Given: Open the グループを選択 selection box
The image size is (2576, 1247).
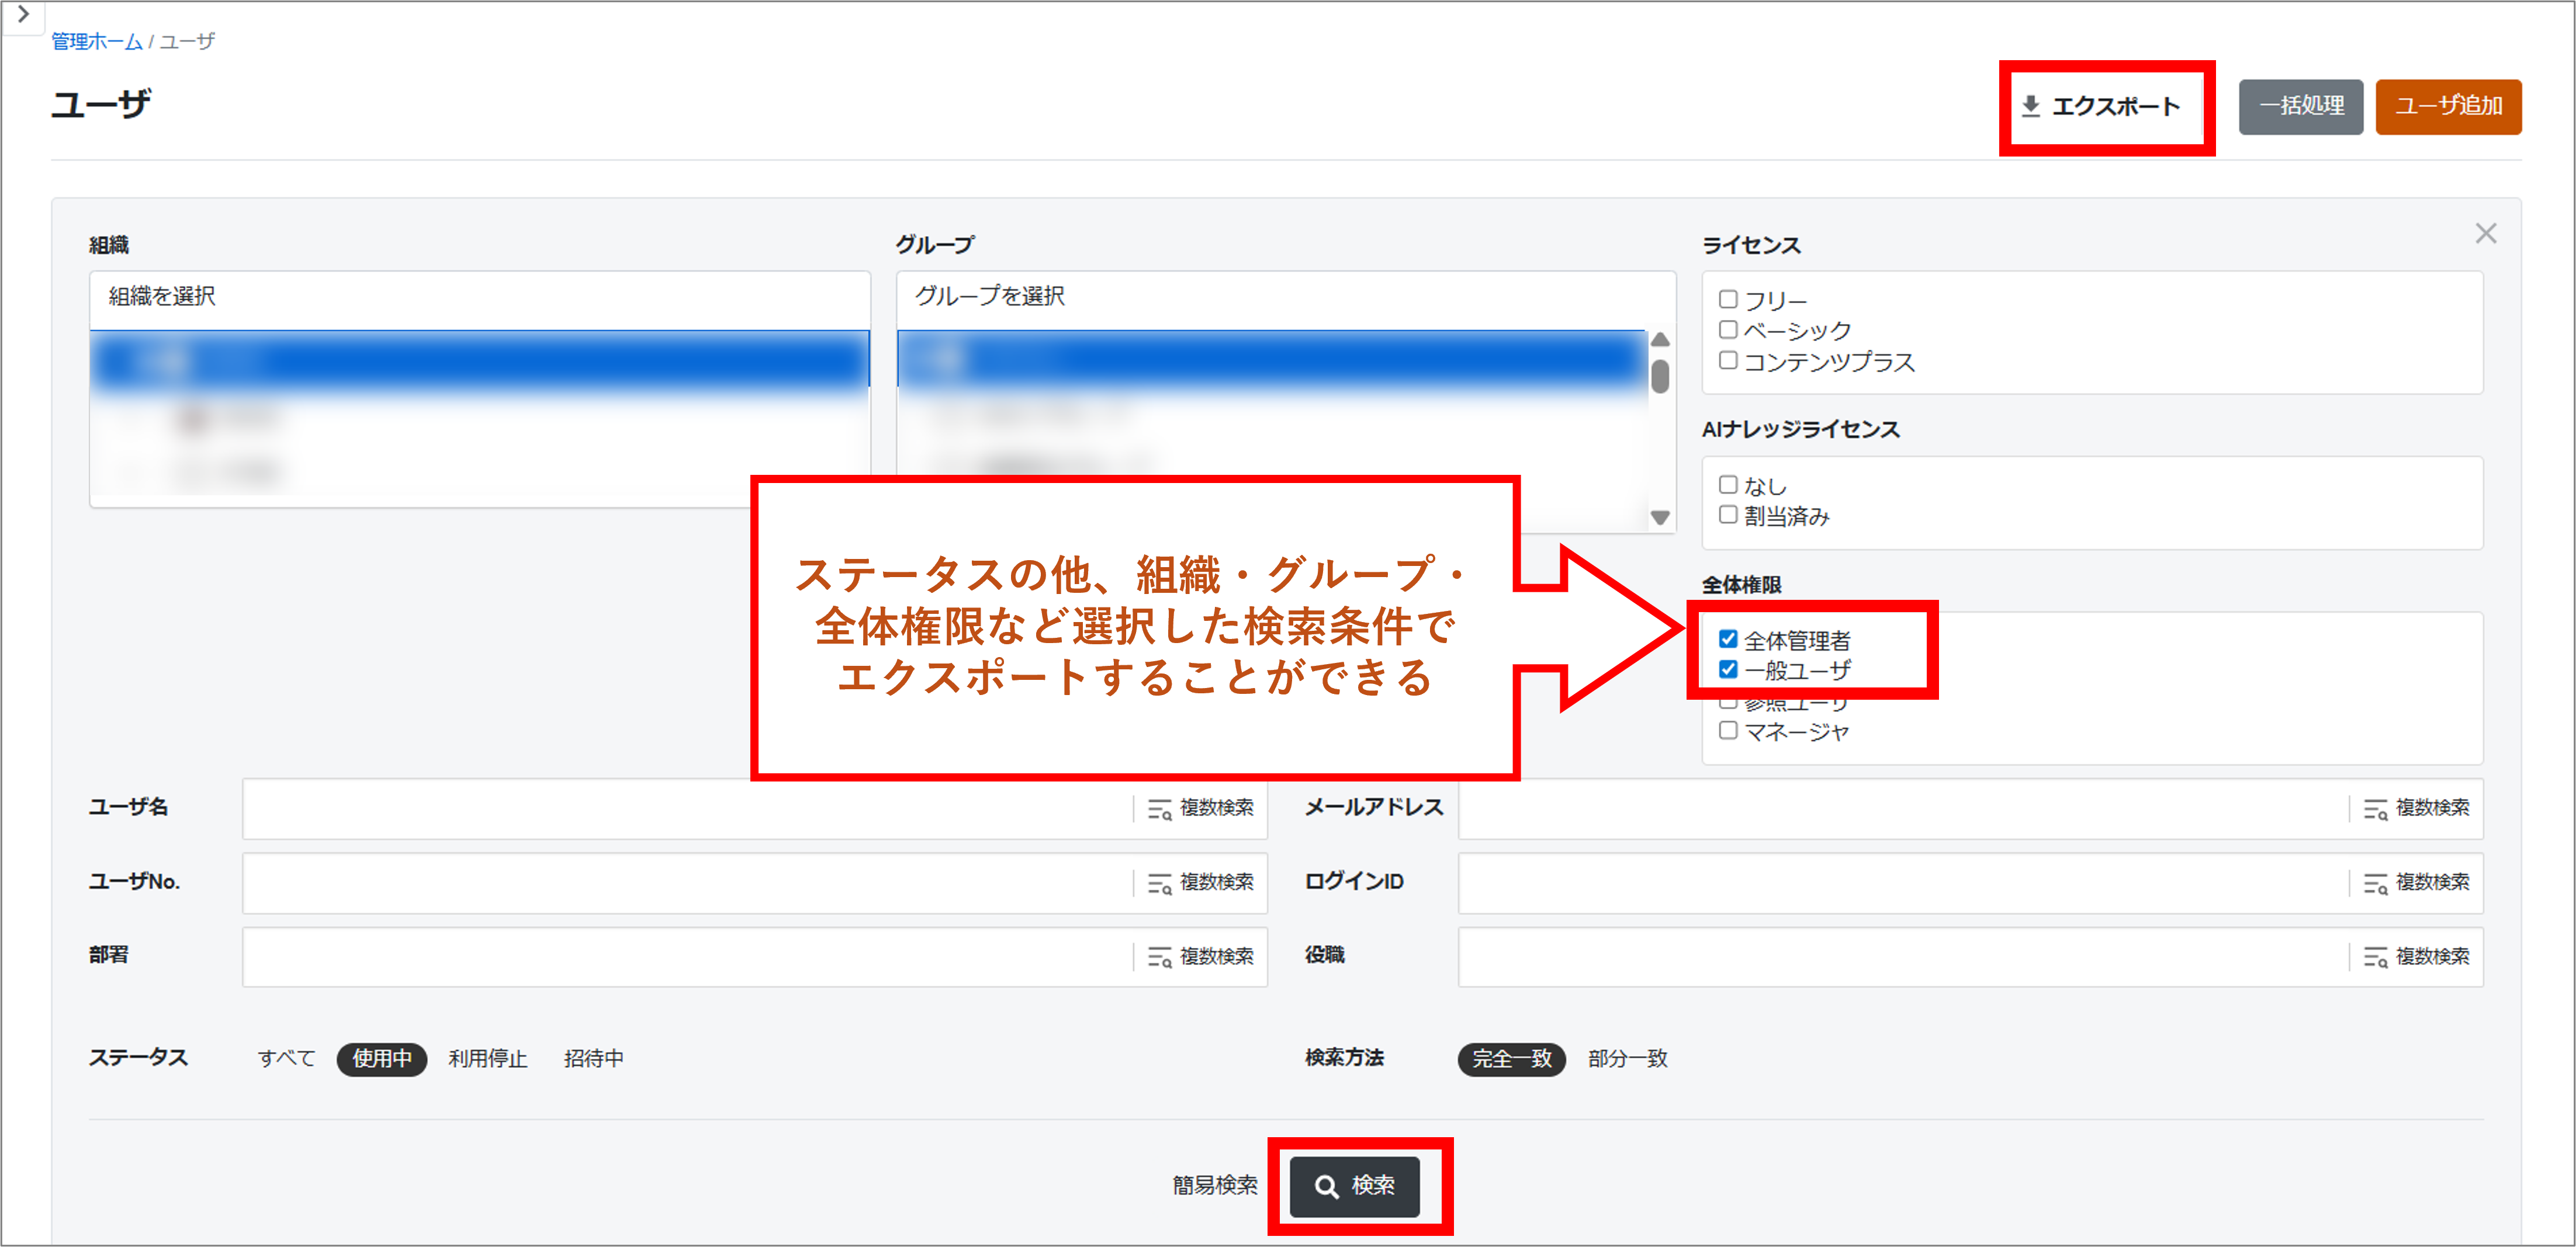Looking at the screenshot, I should tap(1285, 297).
